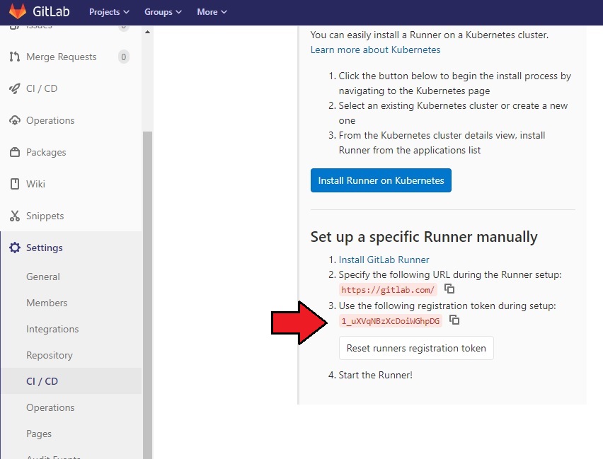Click the Operations sidebar icon
This screenshot has width=603, height=459.
click(14, 120)
